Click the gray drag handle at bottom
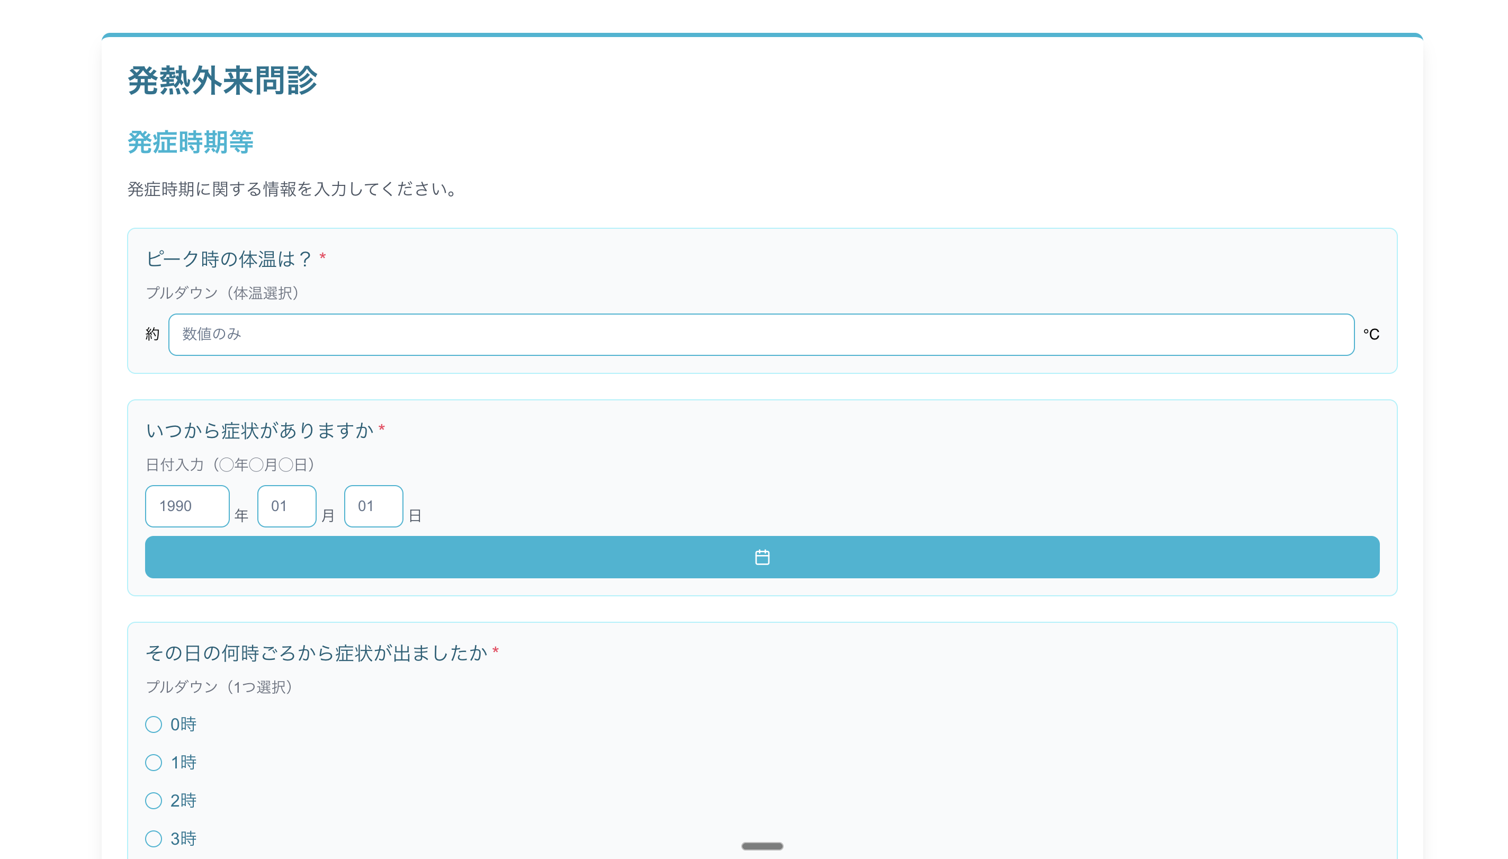Screen dimensions: 1508x859 pos(761,846)
